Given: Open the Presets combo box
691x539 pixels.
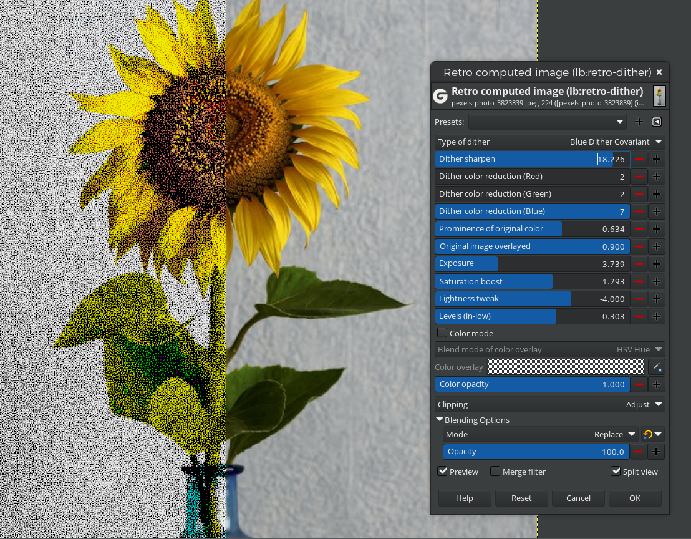Looking at the screenshot, I should coord(548,122).
